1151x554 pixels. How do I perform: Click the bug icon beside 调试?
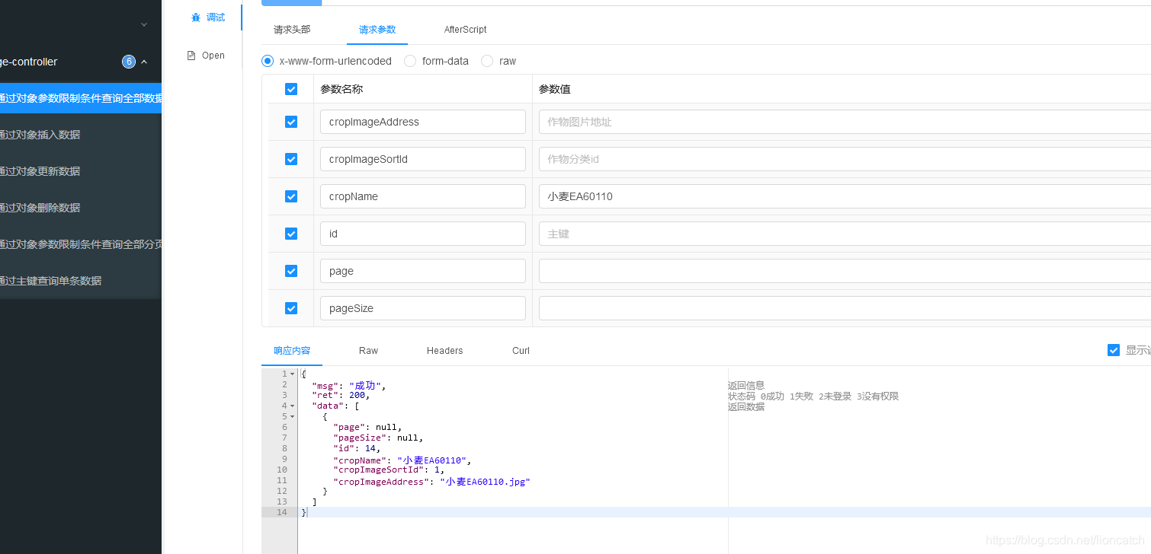pos(196,18)
